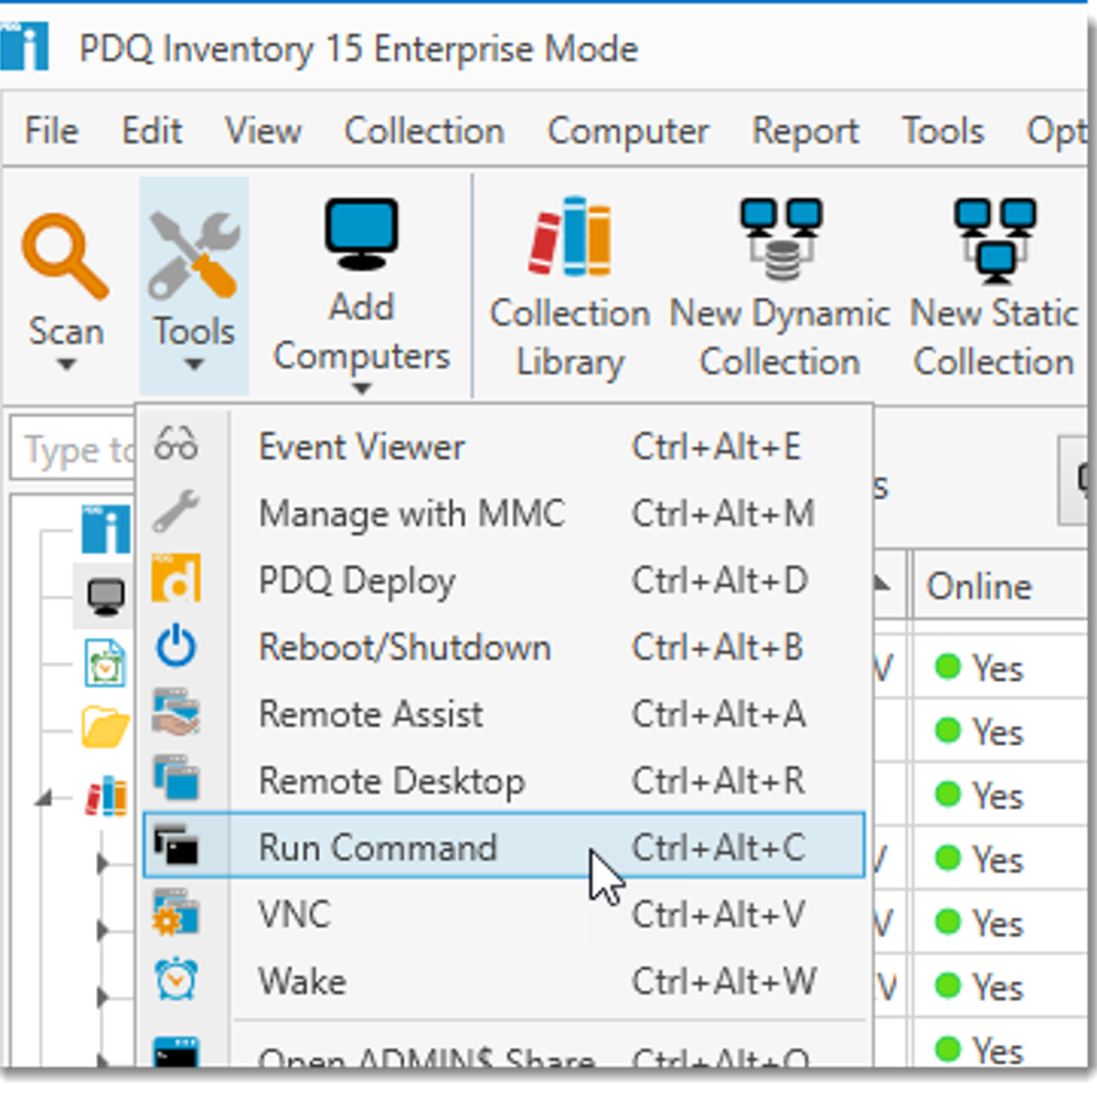Open the Edit menu
This screenshot has width=1097, height=1097.
coord(152,131)
